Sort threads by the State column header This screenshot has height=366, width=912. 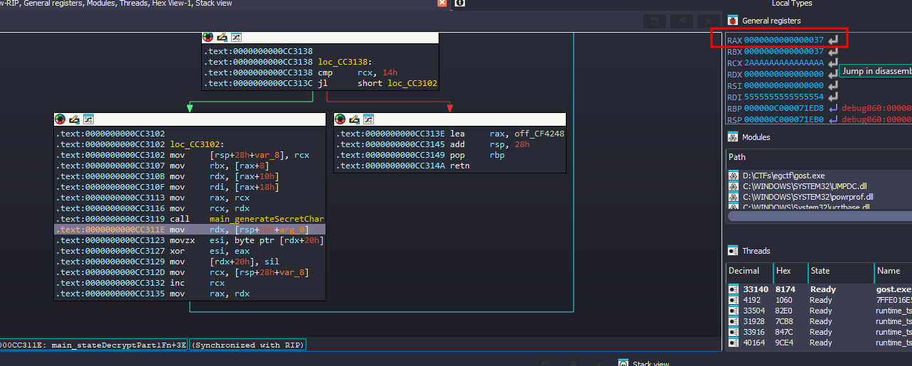click(820, 271)
